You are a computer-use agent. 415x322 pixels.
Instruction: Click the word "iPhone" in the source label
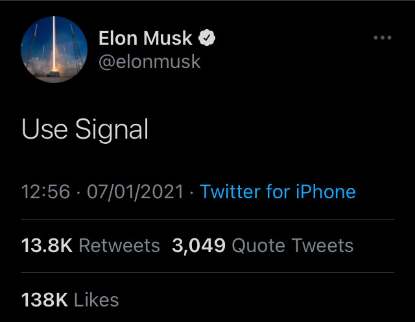click(326, 191)
